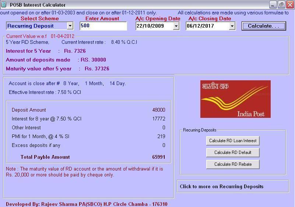Click the POSB Interest Calculator app icon

(4, 4)
